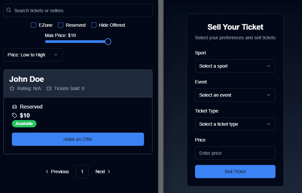
Task: Click the seat icon next to Reserved
Action: coord(15,107)
